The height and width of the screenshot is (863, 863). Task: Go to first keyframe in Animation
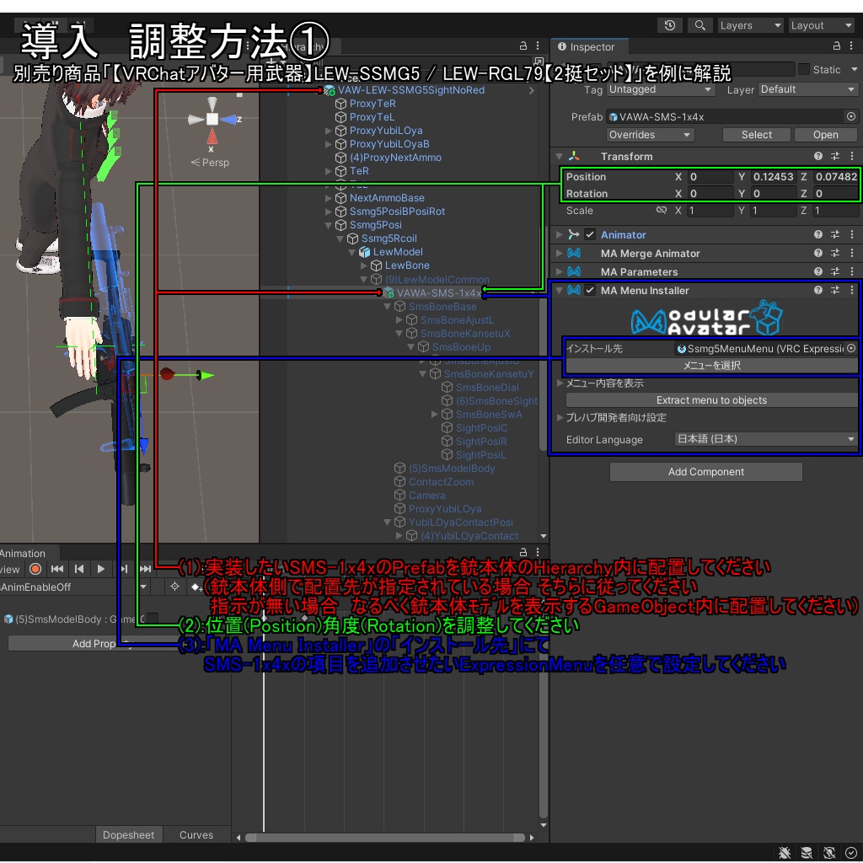(x=56, y=569)
